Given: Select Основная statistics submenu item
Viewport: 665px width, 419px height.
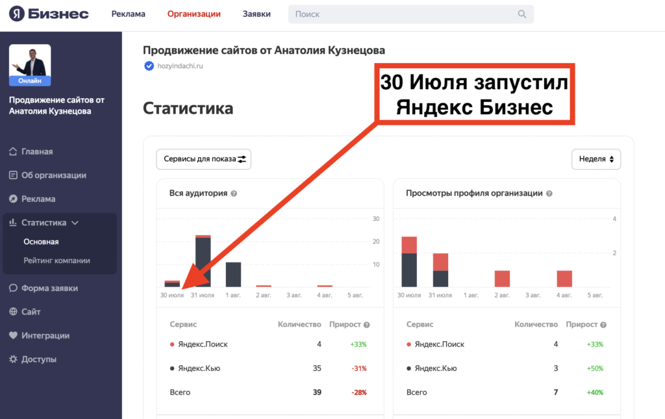Looking at the screenshot, I should [41, 242].
